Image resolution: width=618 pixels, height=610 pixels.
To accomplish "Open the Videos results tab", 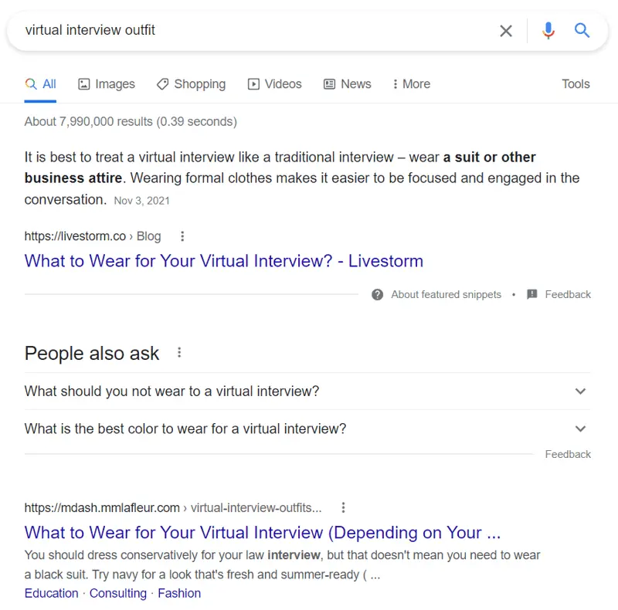I will coord(274,84).
